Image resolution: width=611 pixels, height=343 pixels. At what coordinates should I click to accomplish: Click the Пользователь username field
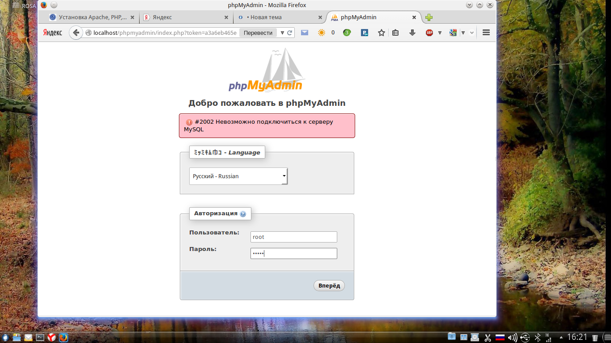point(293,237)
